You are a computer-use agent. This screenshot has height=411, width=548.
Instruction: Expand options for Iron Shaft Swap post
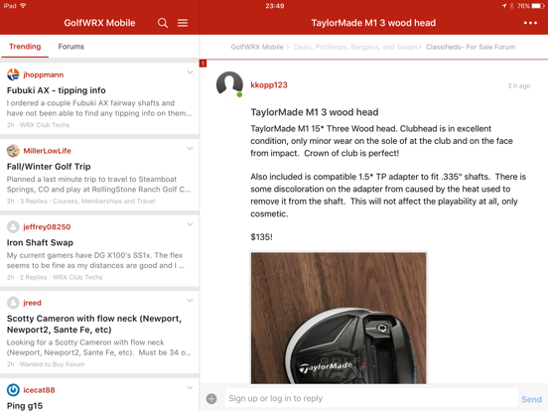click(190, 224)
